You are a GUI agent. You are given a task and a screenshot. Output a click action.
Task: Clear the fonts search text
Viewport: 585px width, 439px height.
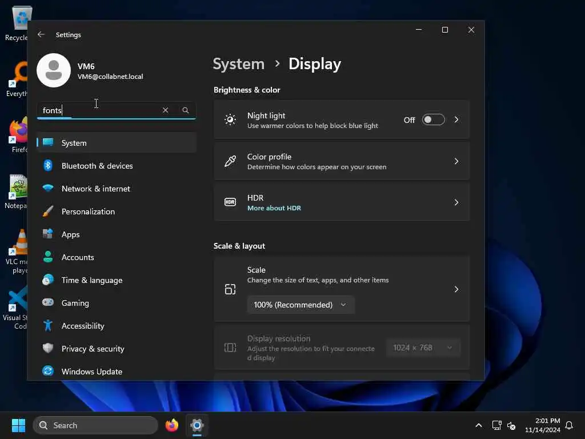(165, 110)
